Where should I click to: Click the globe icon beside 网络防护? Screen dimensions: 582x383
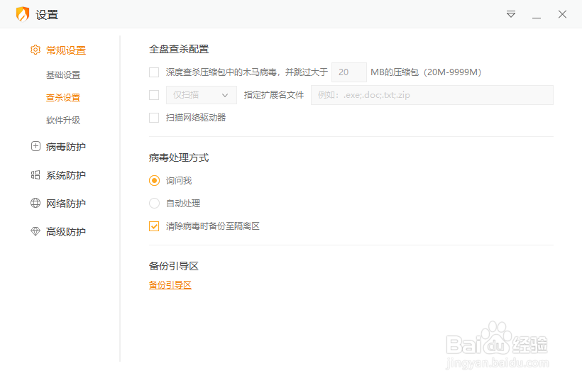35,203
